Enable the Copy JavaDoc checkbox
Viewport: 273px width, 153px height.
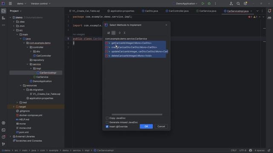pyautogui.click(x=107, y=118)
